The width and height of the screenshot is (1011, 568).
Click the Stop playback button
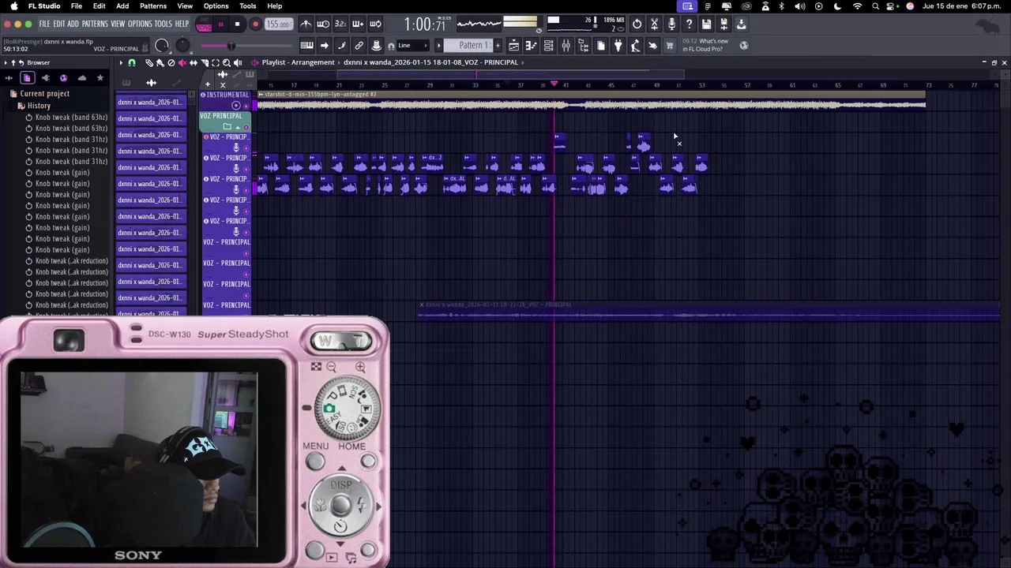point(237,24)
